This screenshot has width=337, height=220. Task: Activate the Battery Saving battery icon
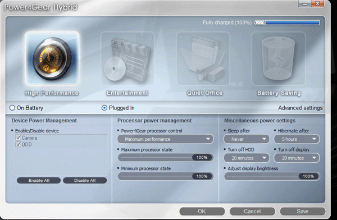click(x=279, y=58)
